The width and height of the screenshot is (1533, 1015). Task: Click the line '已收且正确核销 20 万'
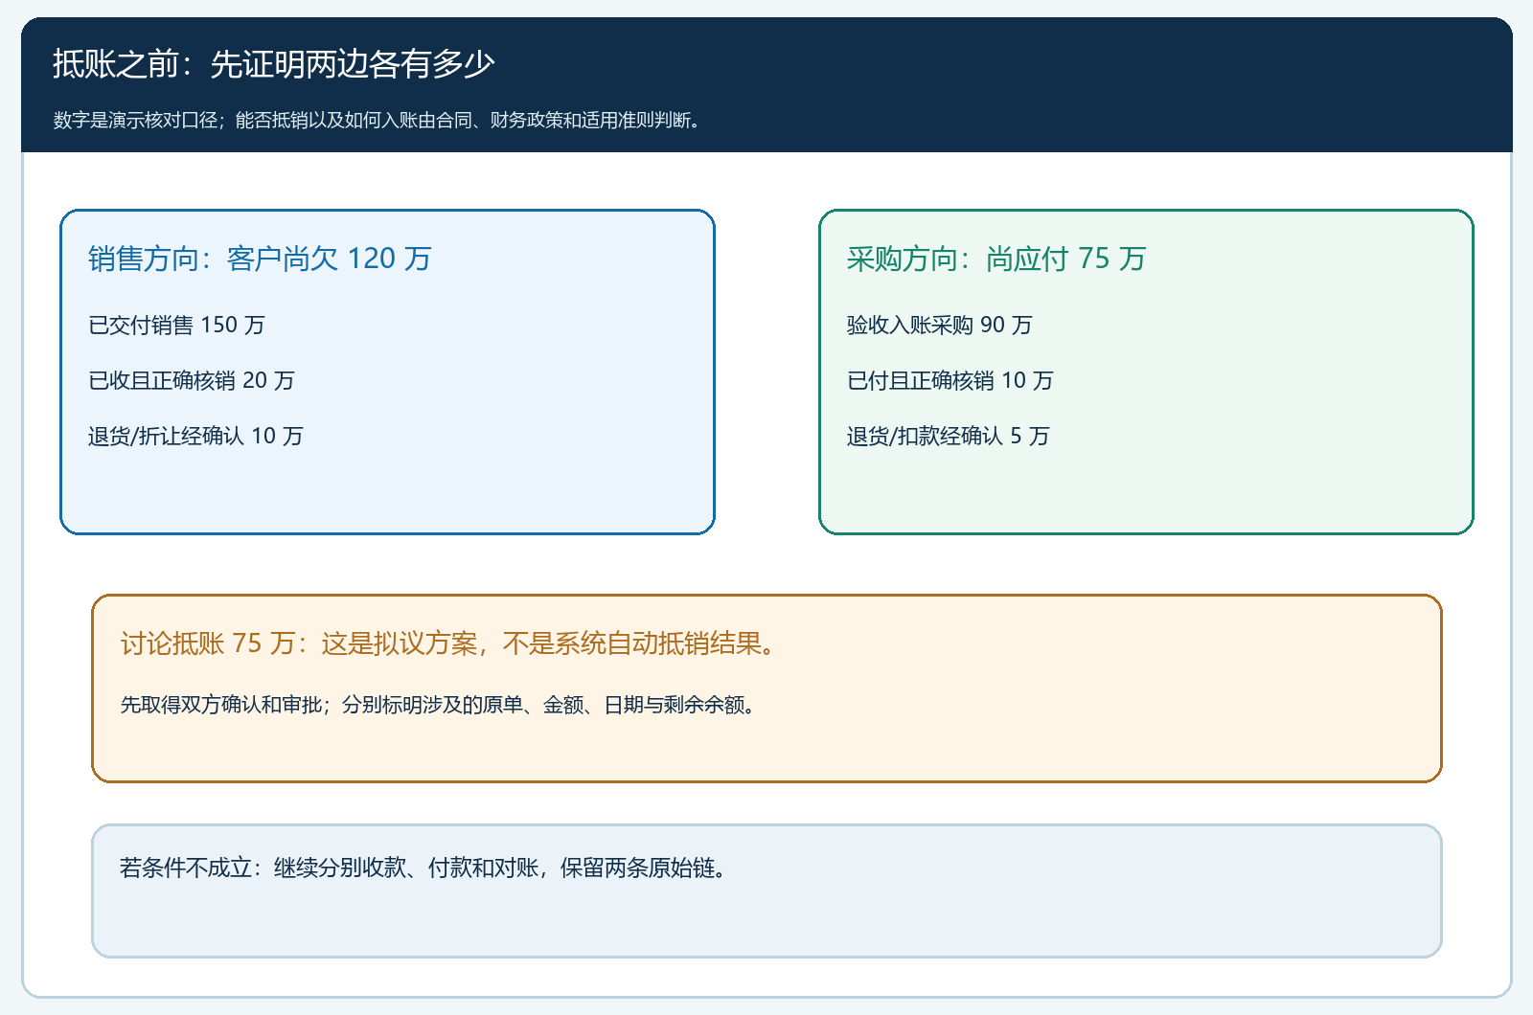point(192,381)
